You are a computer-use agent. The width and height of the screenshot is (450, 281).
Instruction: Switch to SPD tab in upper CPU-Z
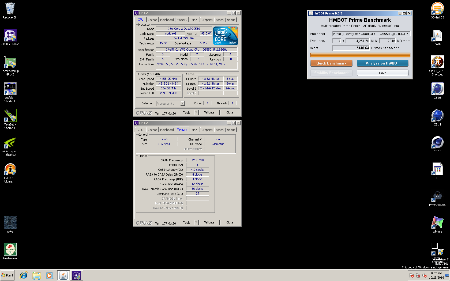pyautogui.click(x=194, y=20)
